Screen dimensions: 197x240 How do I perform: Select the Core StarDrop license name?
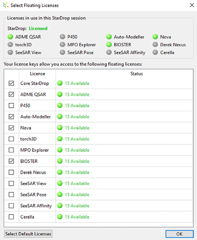tap(35, 83)
